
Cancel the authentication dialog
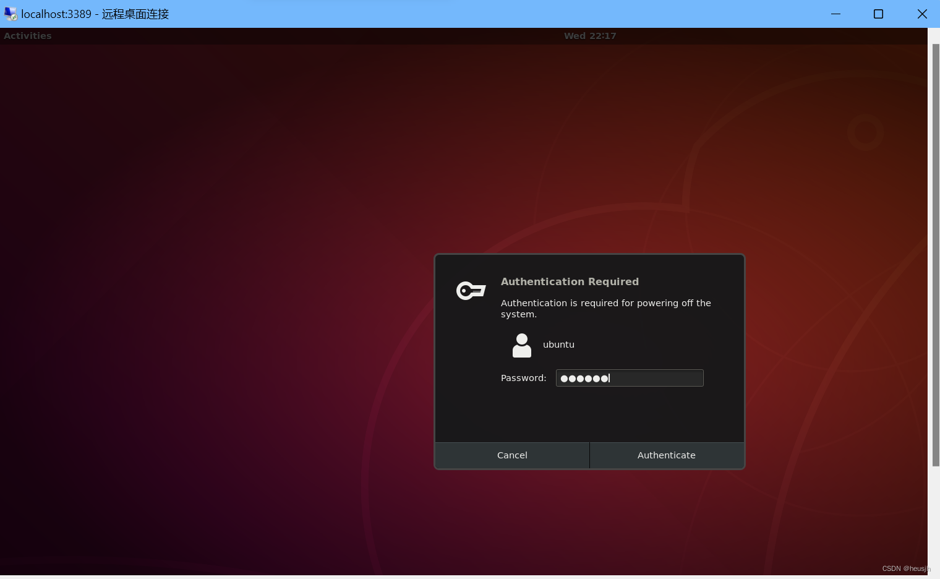(x=512, y=455)
